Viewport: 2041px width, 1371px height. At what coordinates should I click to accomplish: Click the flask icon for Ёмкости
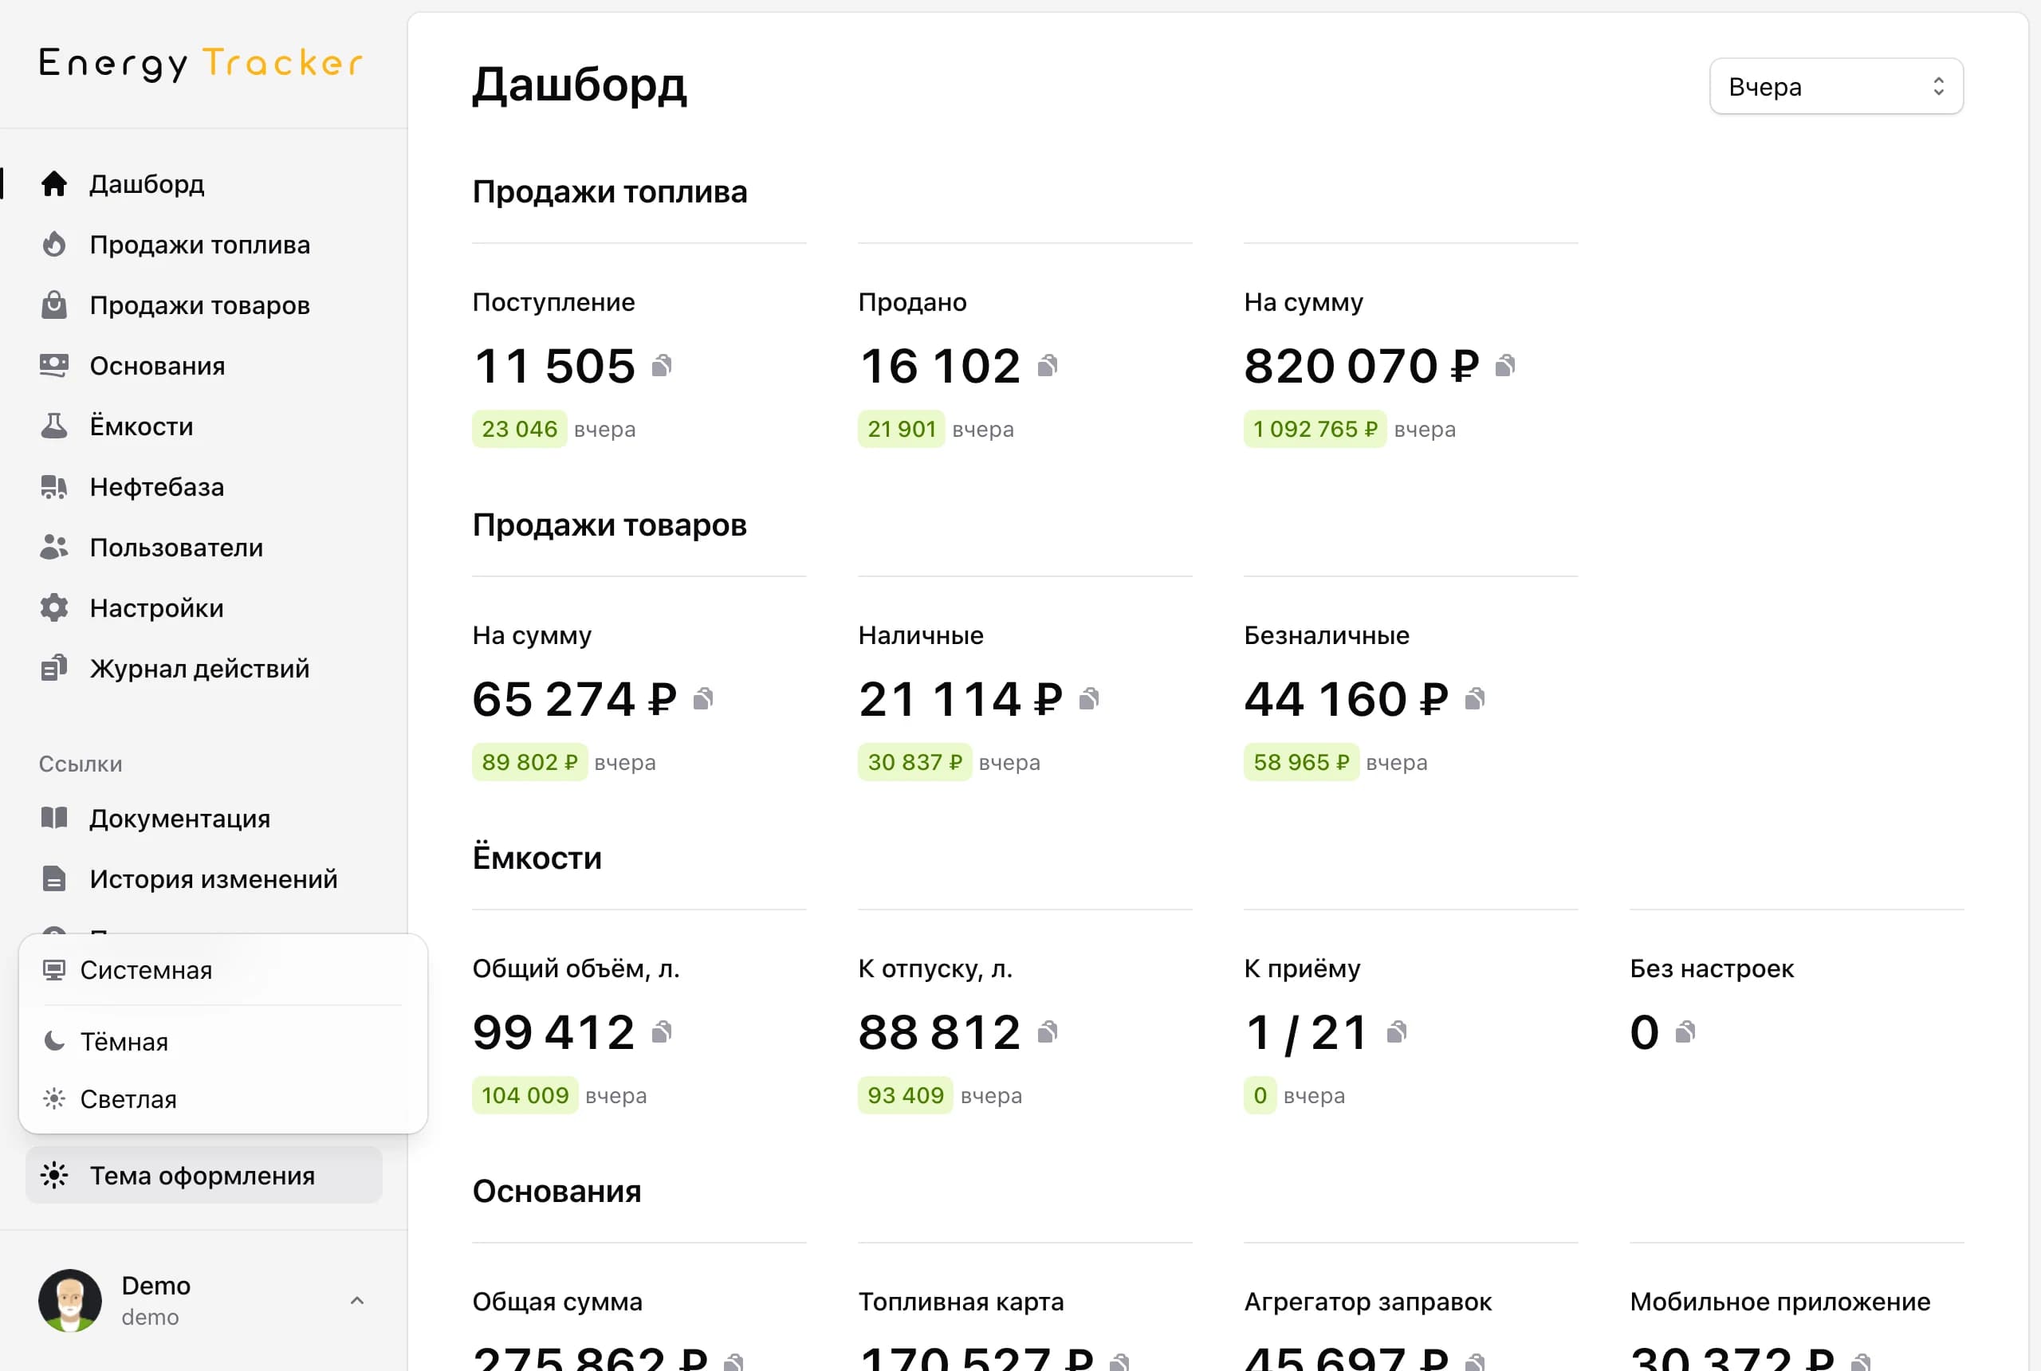coord(54,426)
